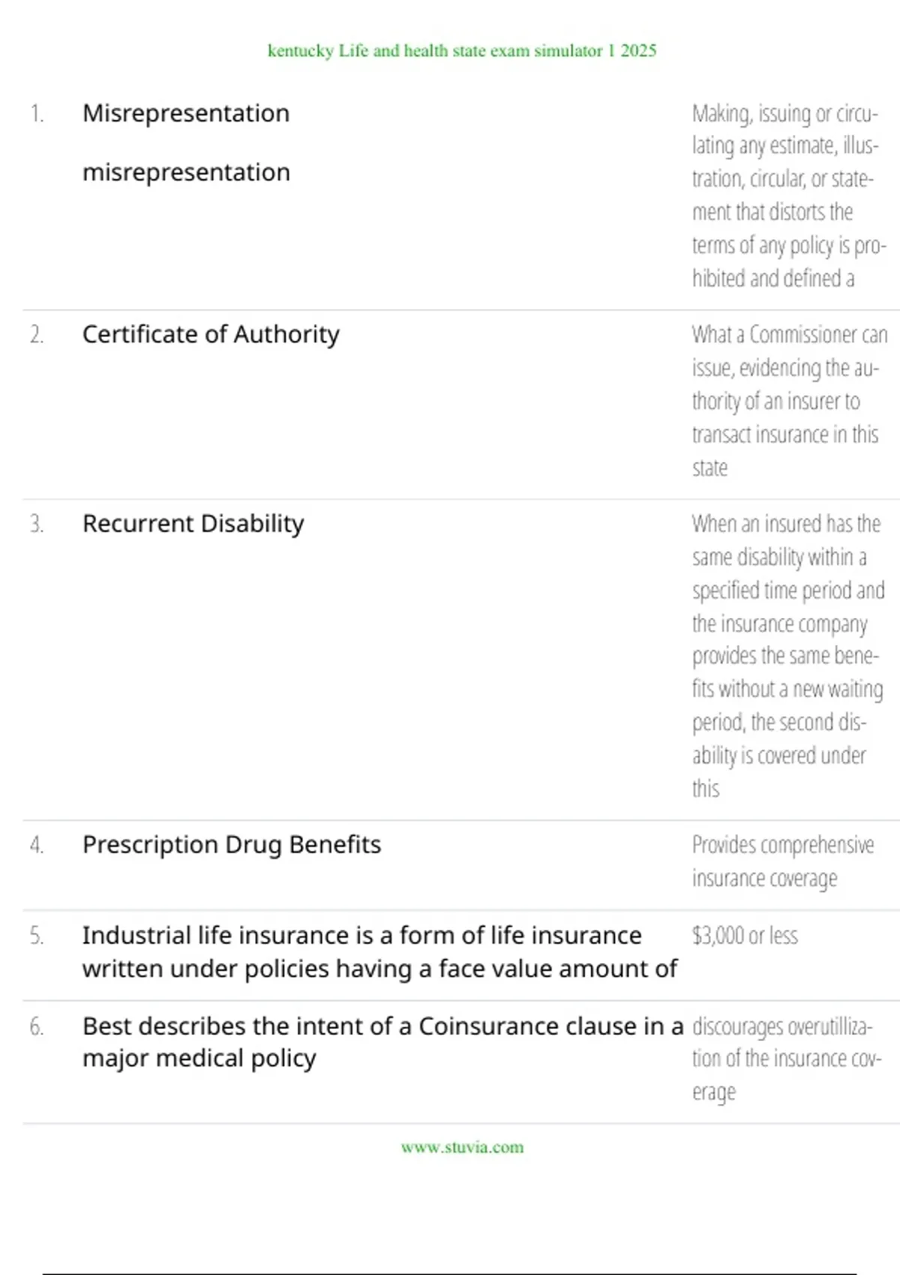Screen dimensions: 900x1275
Task: Click item number 3 marker
Action: pyautogui.click(x=37, y=523)
